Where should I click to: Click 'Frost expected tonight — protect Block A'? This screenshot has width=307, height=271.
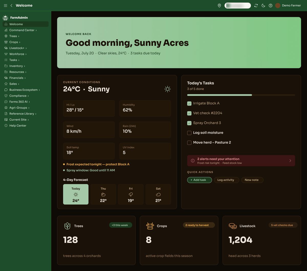point(98,164)
